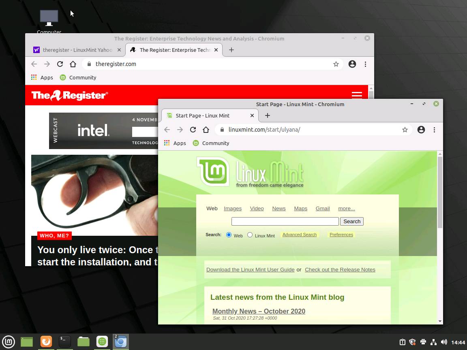The width and height of the screenshot is (467, 350).
Task: Launch Firefox from the taskbar
Action: coord(46,341)
